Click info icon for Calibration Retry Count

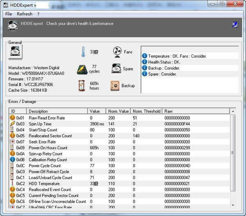[x=12, y=159]
